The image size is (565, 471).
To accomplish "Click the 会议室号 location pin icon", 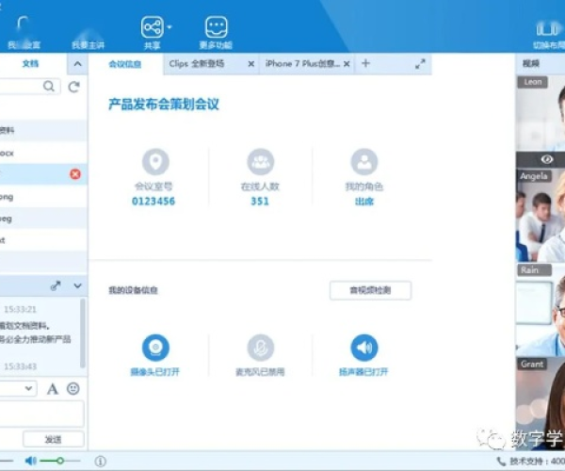I will click(x=155, y=162).
